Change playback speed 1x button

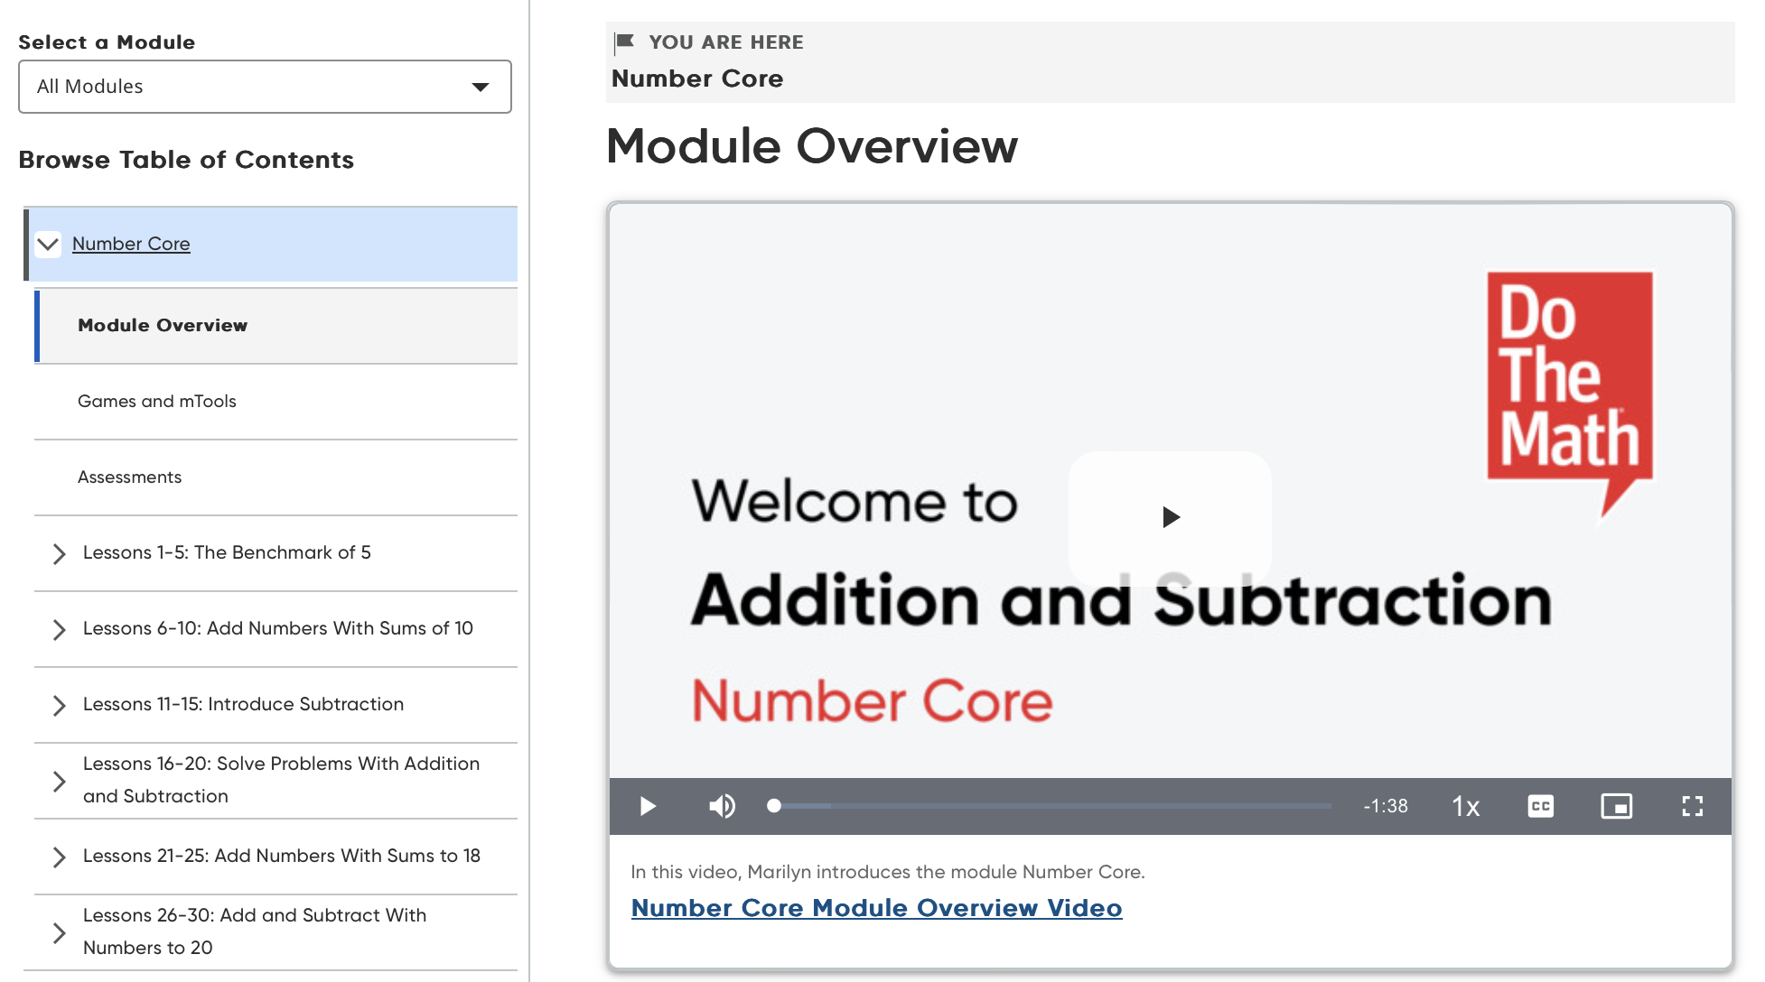point(1465,806)
